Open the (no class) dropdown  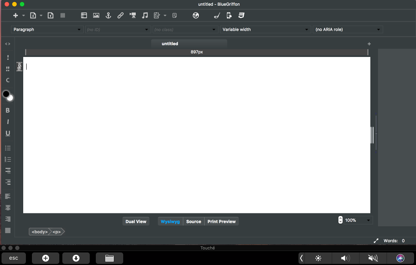coord(185,29)
